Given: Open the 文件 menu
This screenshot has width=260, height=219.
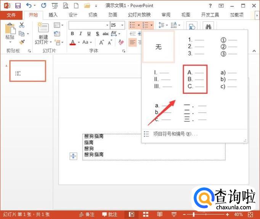Looking at the screenshot, I should 11,15.
